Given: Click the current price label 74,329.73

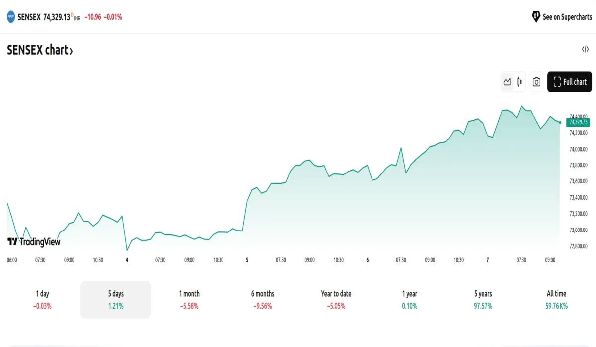Looking at the screenshot, I should point(578,122).
